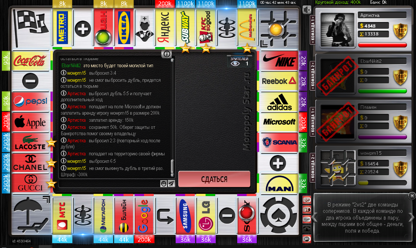416x248 pixels.
Task: Select the CHANEL property cell
Action: [31, 163]
